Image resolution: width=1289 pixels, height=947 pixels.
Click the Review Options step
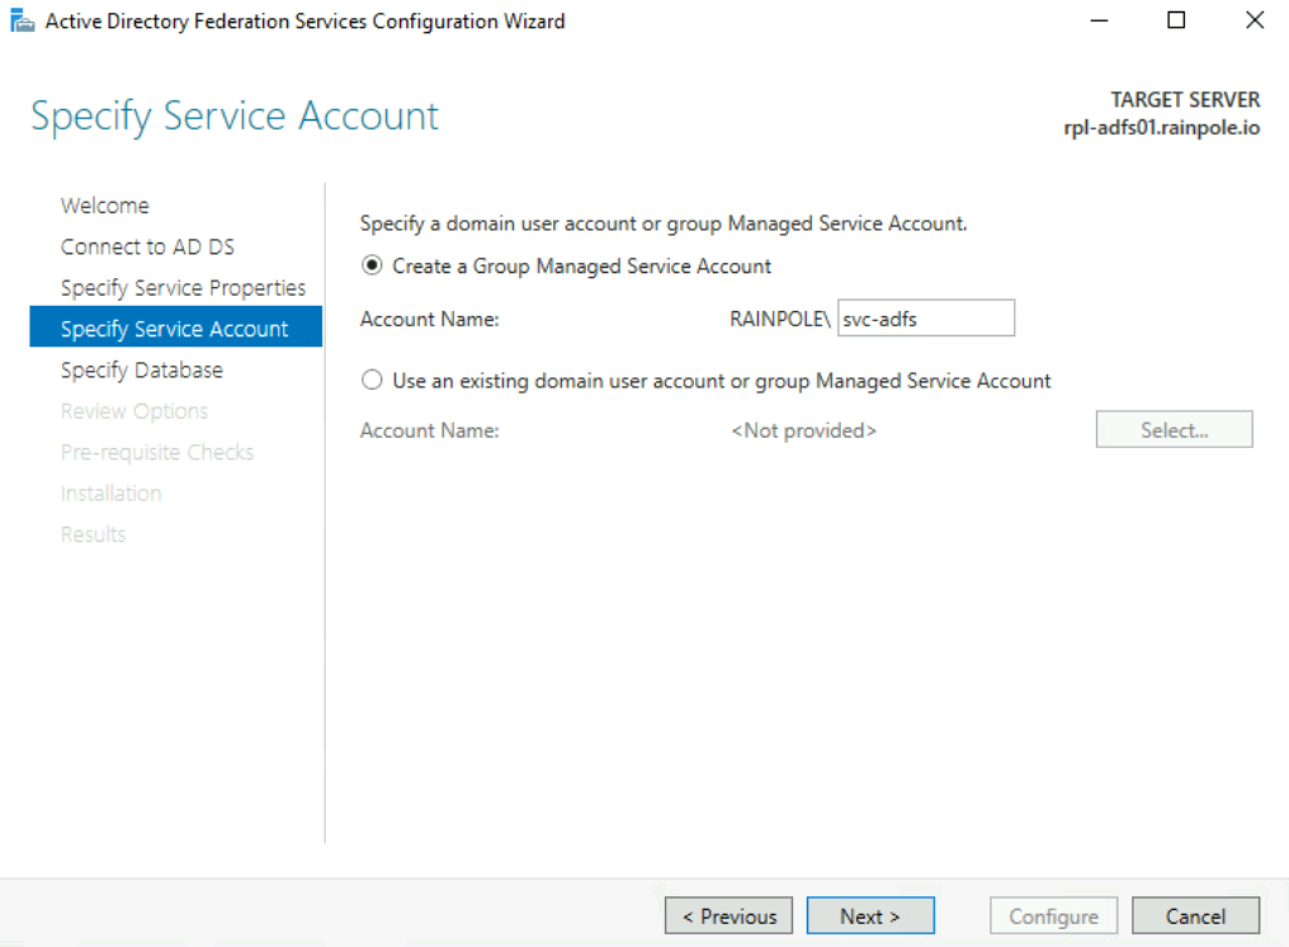134,411
